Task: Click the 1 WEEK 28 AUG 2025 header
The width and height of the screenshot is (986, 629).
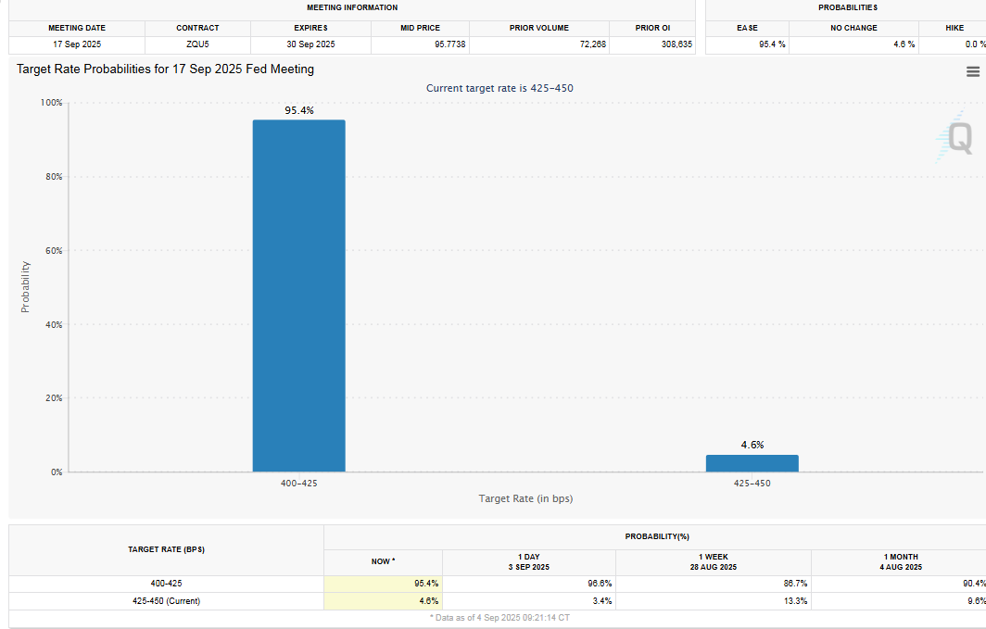Action: pos(713,561)
